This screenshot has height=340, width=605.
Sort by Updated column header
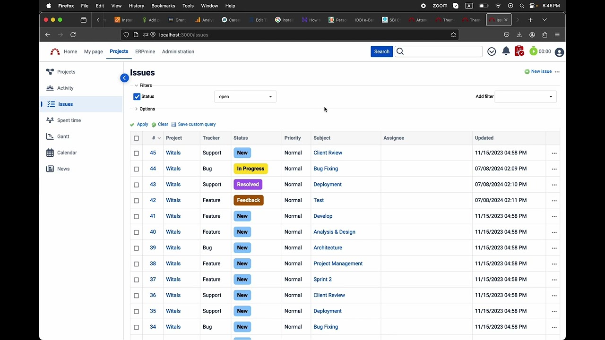(x=484, y=138)
